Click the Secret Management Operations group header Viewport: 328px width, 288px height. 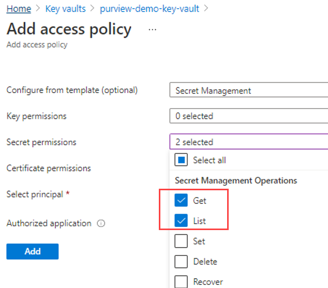pos(236,180)
